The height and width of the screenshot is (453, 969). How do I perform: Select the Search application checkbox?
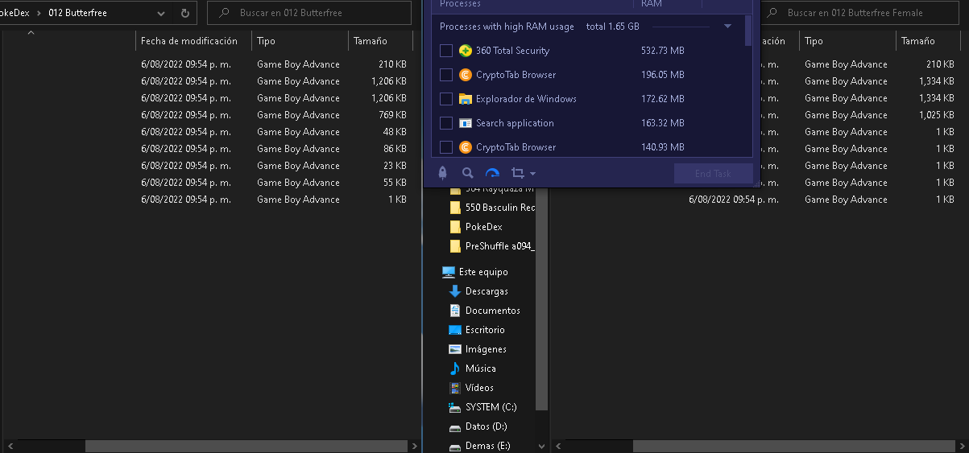446,123
